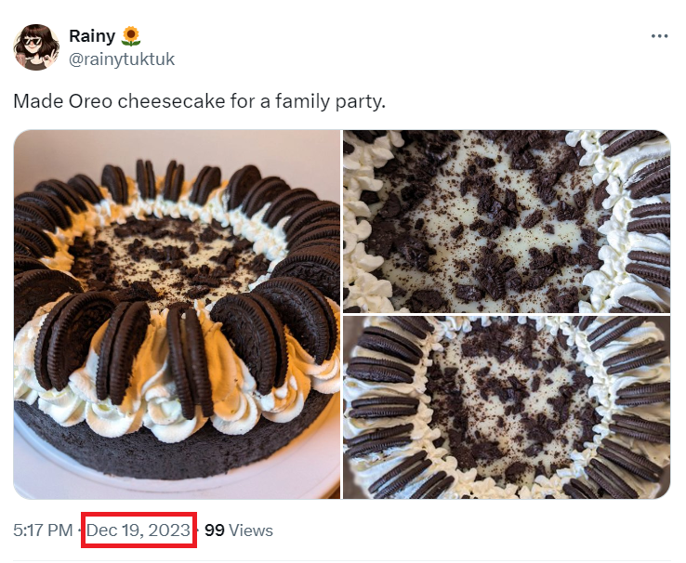
Task: Click the Dec 19, 2023 date
Action: click(x=139, y=530)
